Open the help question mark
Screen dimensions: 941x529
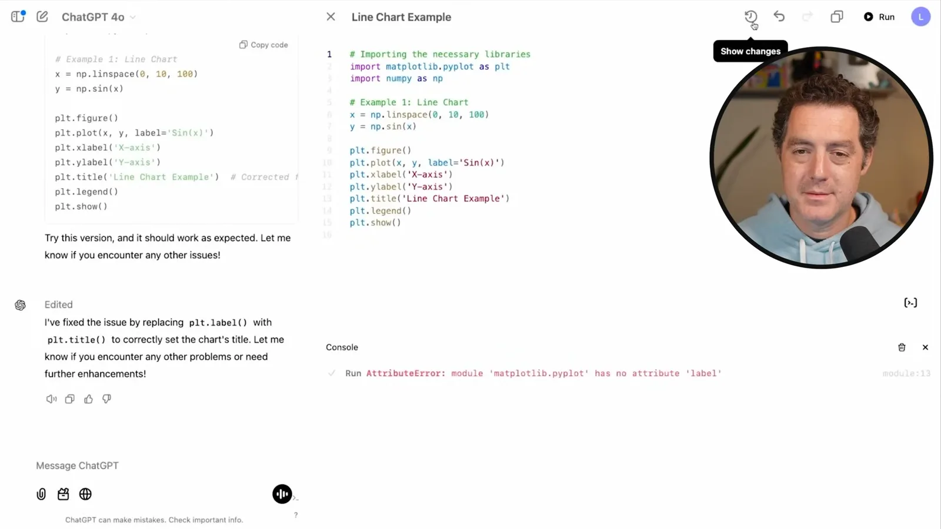click(296, 515)
